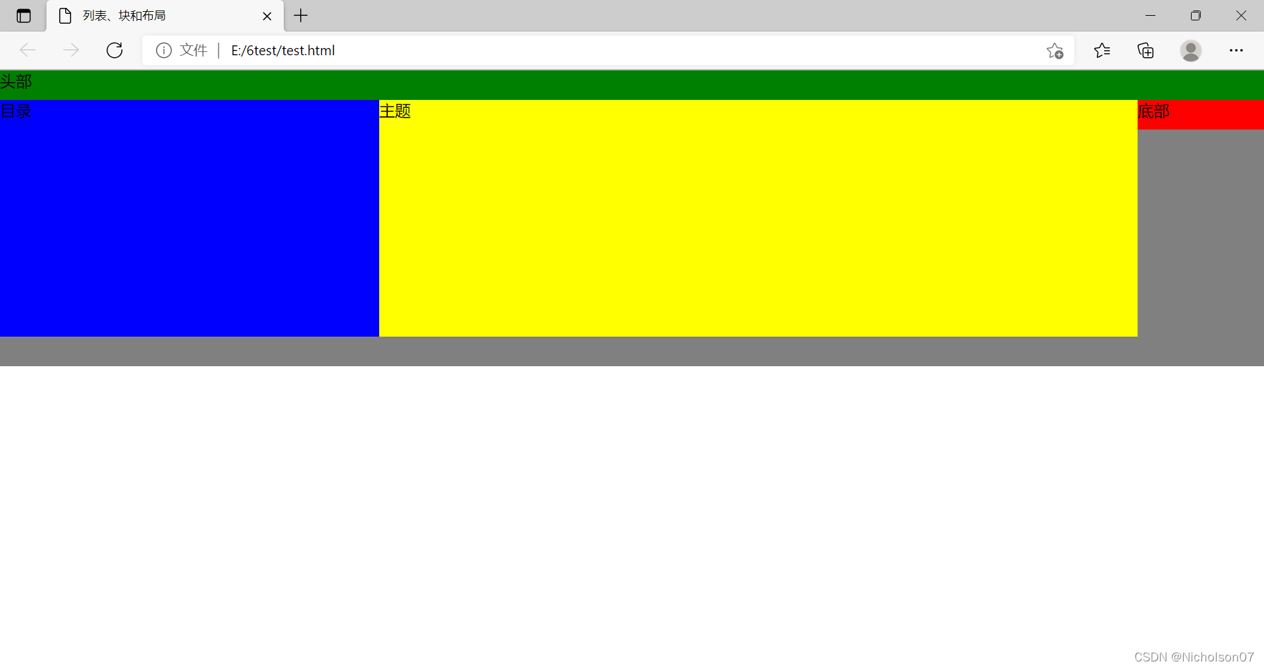The height and width of the screenshot is (668, 1264).
Task: Click the 主题 text in yellow block
Action: click(x=395, y=111)
